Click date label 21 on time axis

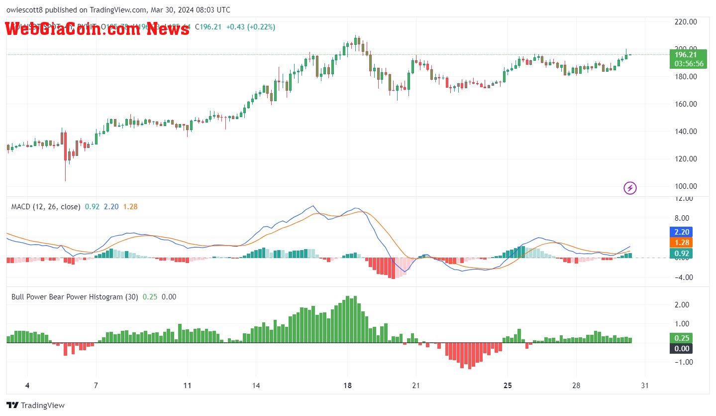tap(416, 386)
